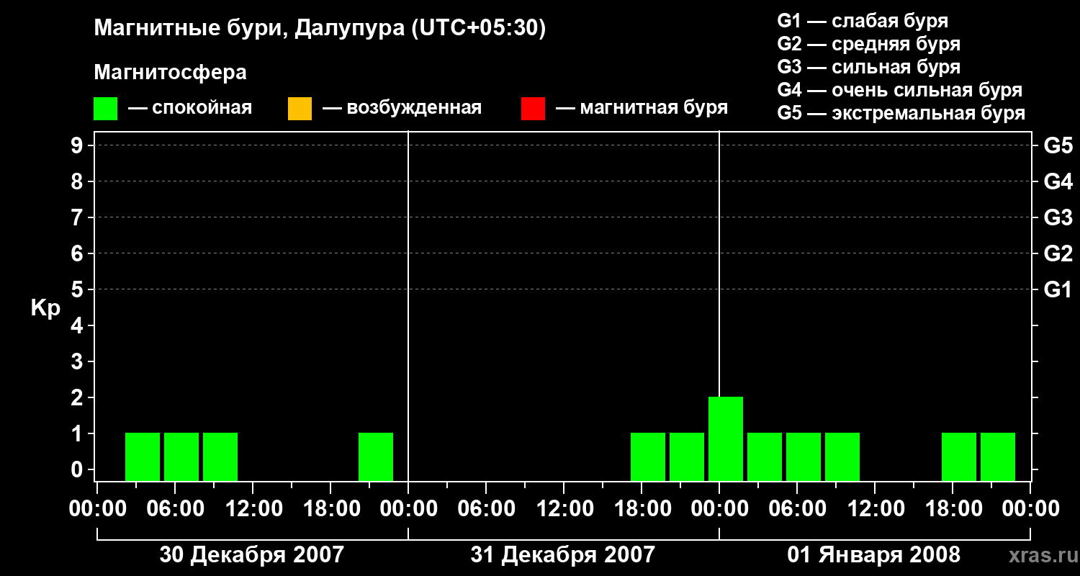
Task: Click the '01 Января 2008' date label
Action: click(x=874, y=554)
